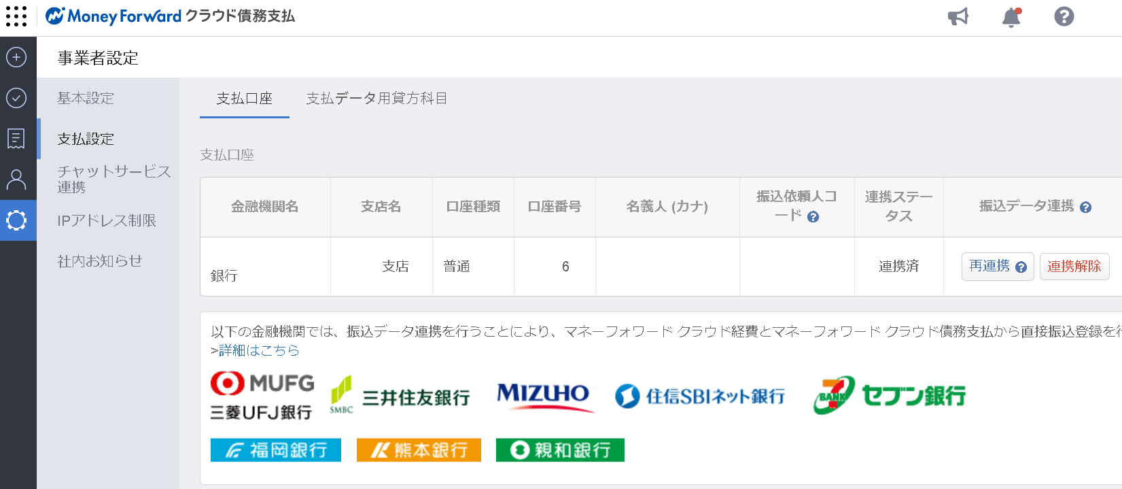The height and width of the screenshot is (489, 1122).
Task: Click help icon beside 振込依頼人コード
Action: click(813, 217)
